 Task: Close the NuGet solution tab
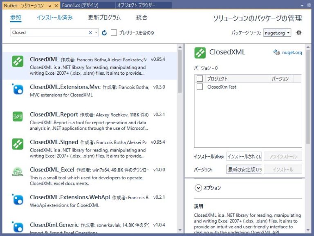pyautogui.click(x=56, y=6)
